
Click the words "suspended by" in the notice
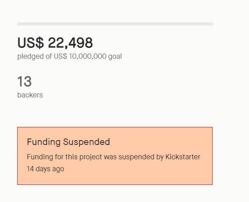(141, 157)
